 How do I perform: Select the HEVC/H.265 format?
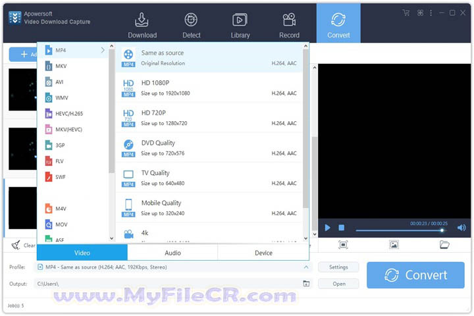point(72,114)
